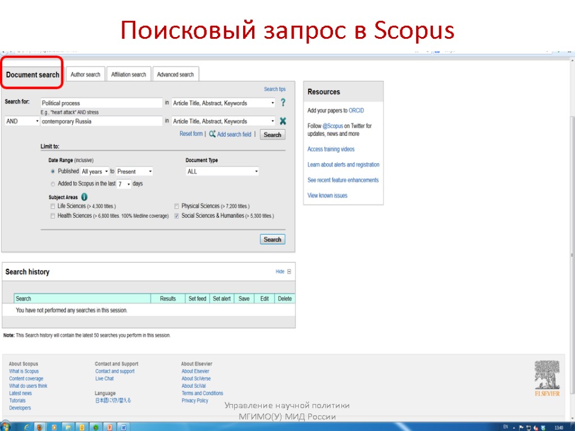
Task: Open the Present year dropdown
Action: 134,171
